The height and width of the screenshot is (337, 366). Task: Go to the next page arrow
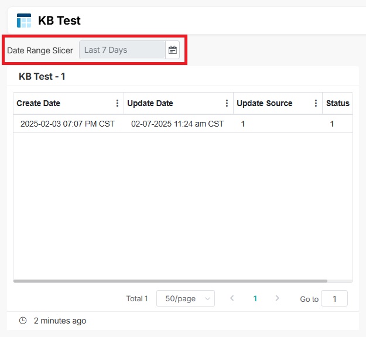277,298
